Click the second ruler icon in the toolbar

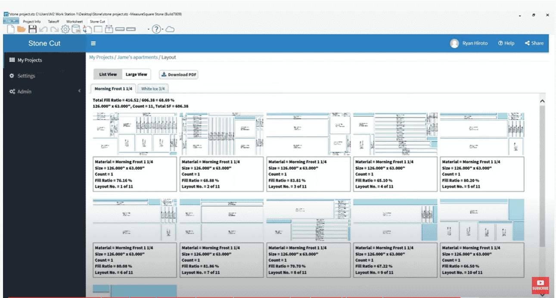(131, 29)
